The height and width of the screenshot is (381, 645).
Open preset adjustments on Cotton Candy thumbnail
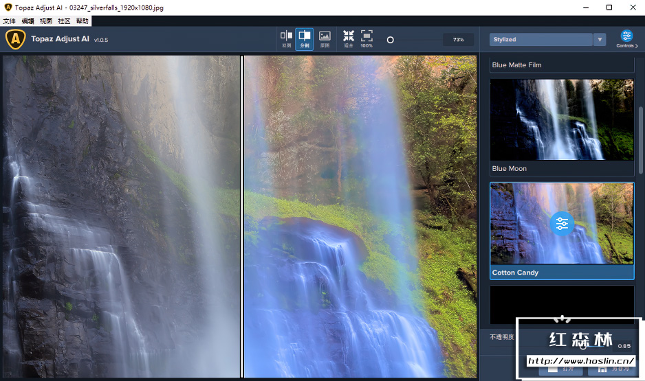tap(562, 224)
